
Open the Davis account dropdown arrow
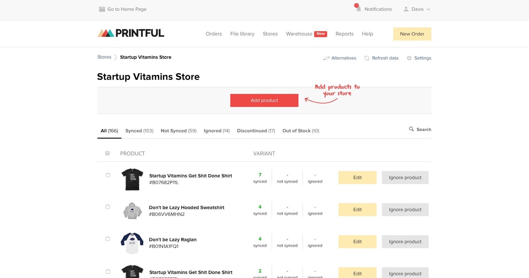pos(428,9)
